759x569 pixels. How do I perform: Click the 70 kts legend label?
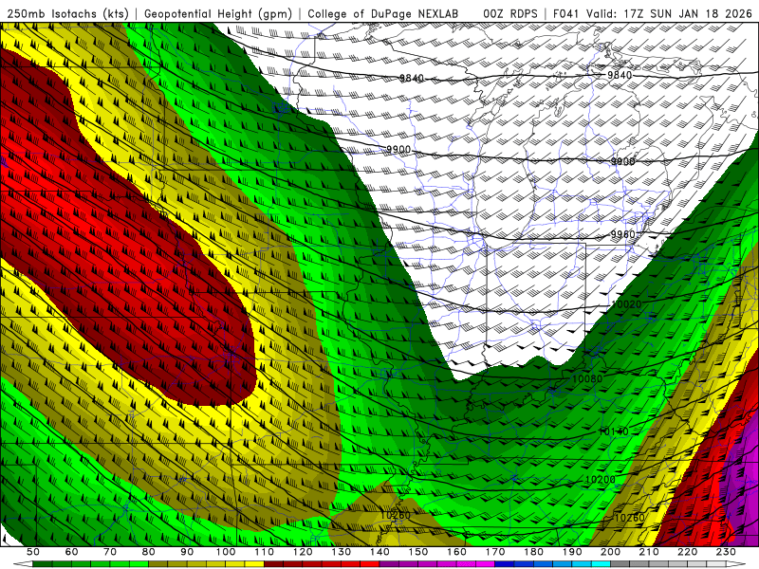[110, 552]
